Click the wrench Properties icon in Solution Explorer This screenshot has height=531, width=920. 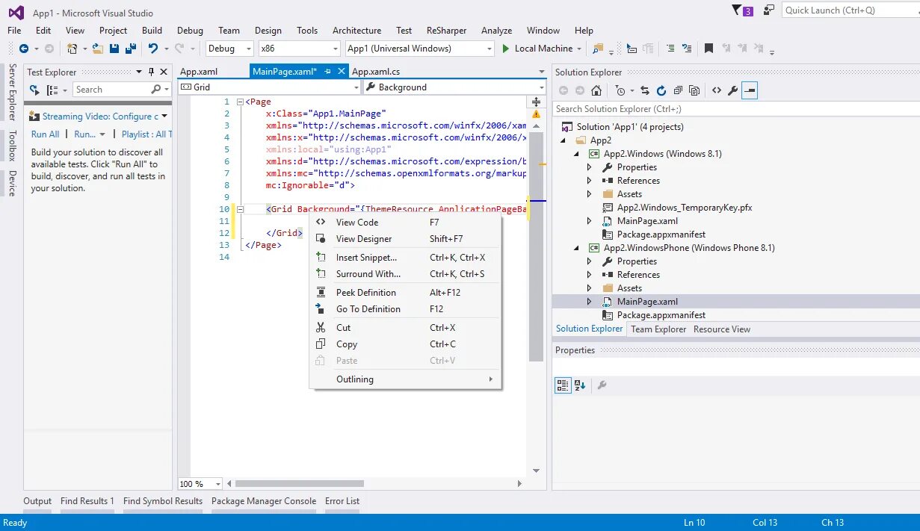pos(732,90)
